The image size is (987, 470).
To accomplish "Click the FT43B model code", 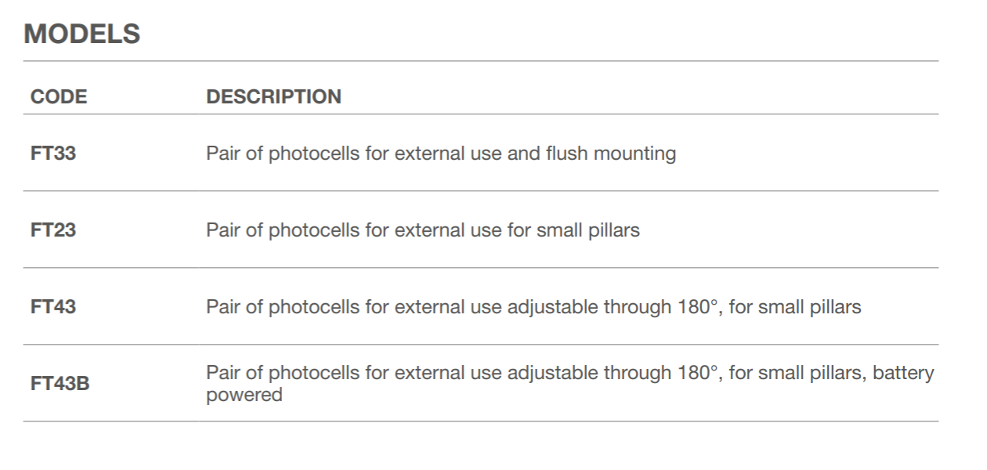I will coord(60,384).
